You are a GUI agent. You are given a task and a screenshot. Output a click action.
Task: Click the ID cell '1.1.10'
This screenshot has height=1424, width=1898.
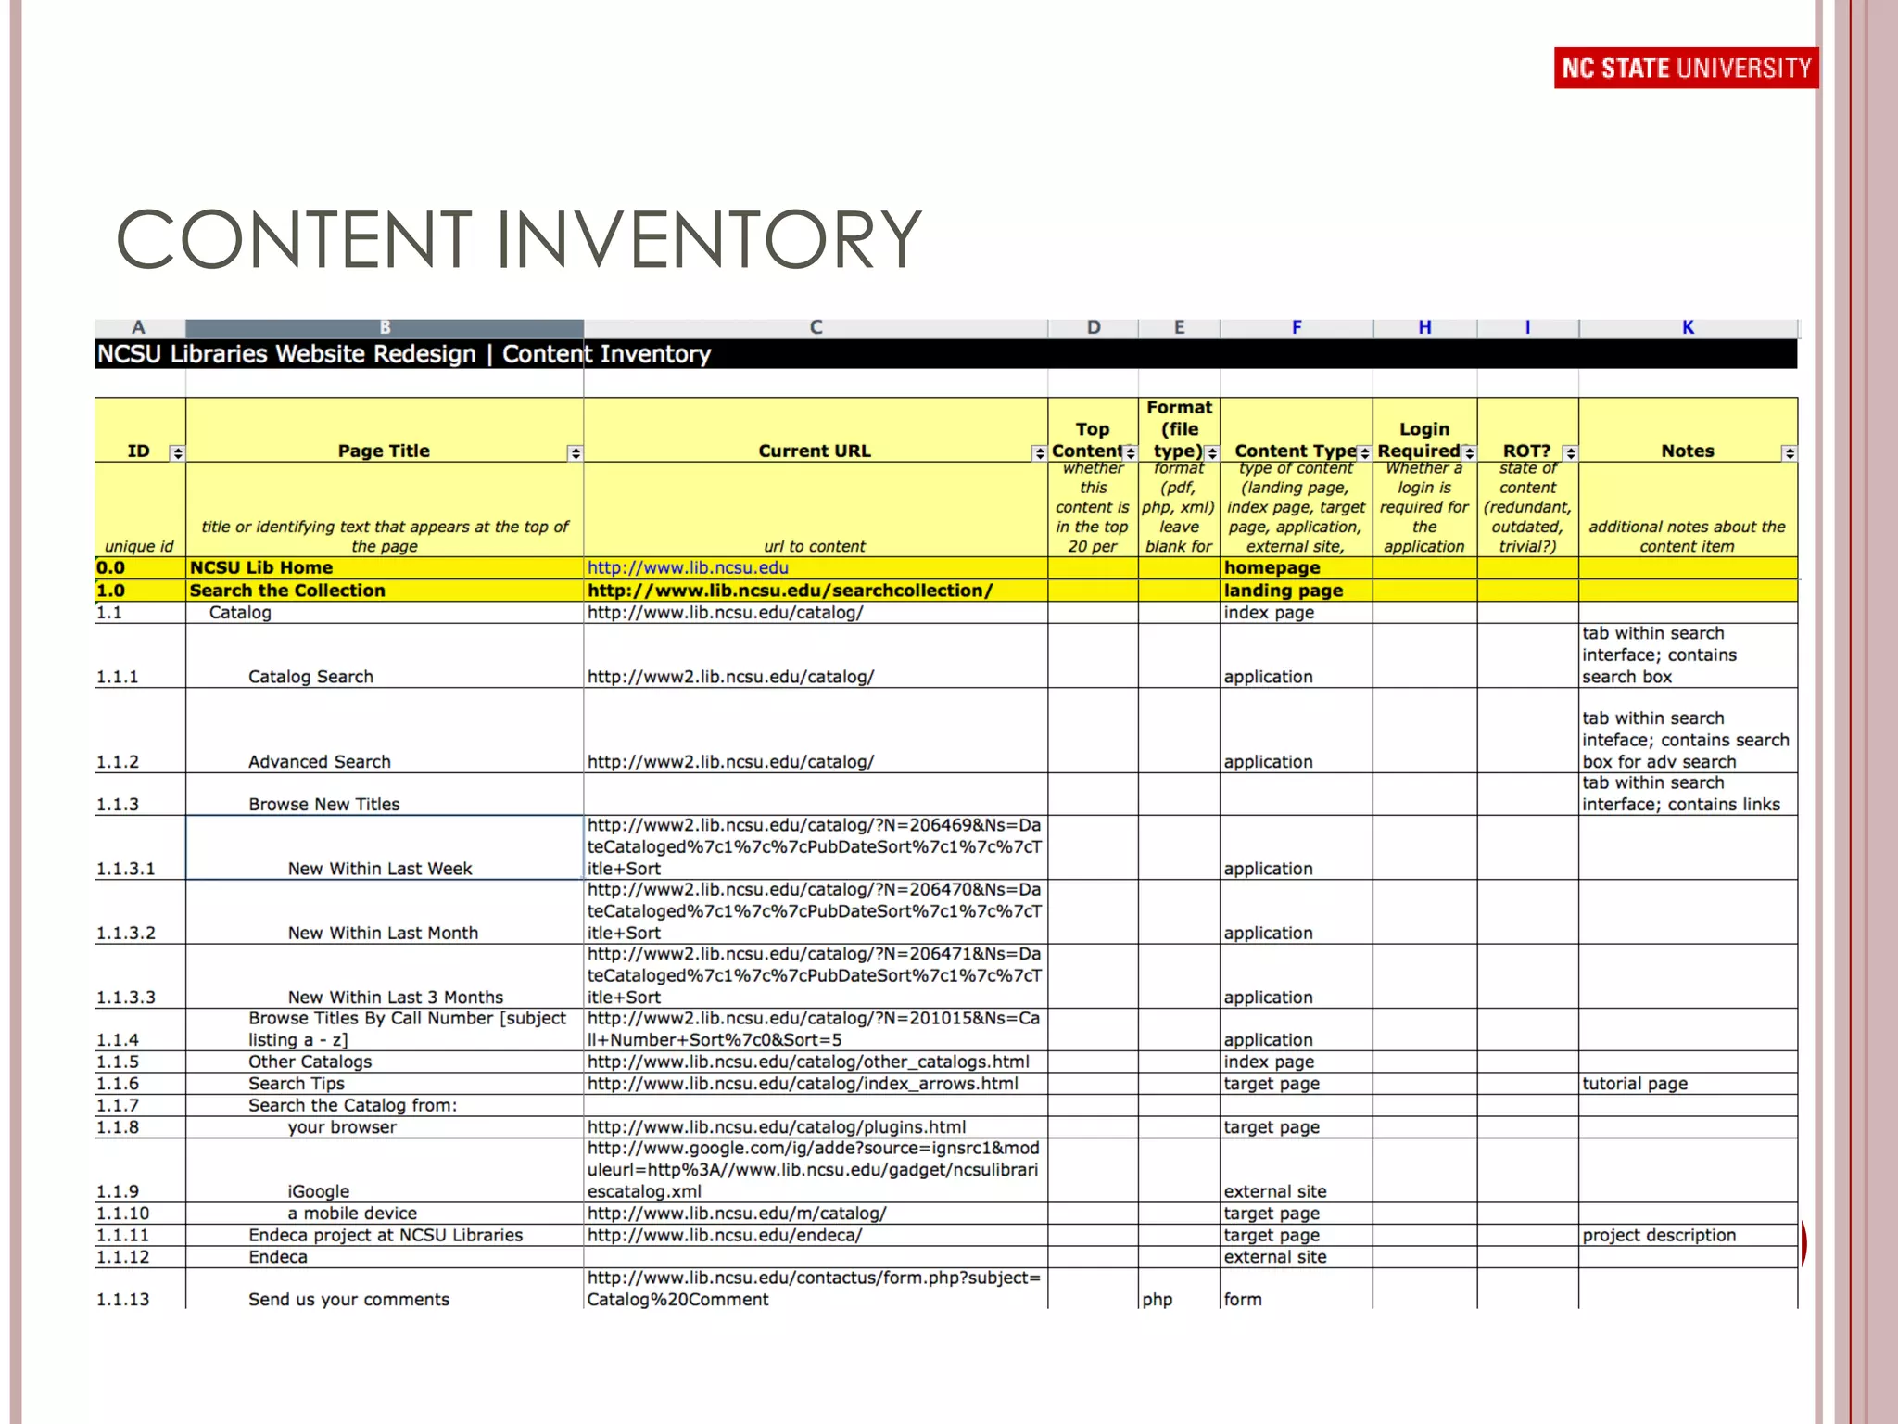(139, 1213)
